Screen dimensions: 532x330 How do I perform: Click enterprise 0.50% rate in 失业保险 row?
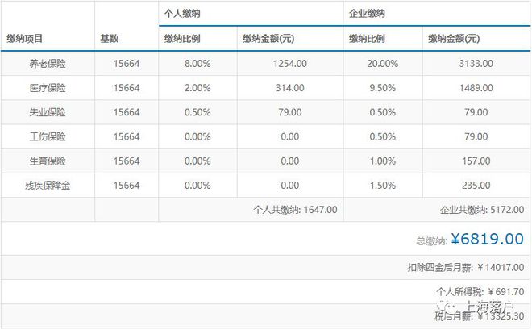point(382,112)
